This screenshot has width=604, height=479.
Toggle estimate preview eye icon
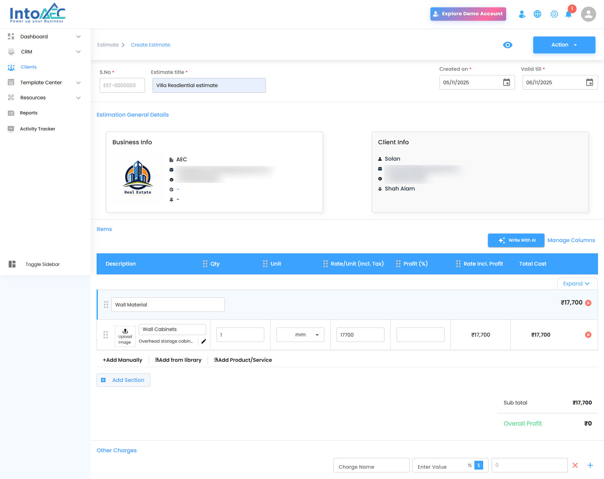tap(507, 45)
